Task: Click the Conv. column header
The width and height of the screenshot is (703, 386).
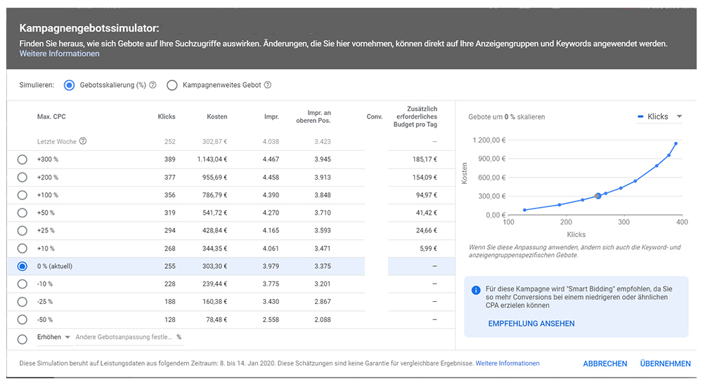Action: [375, 117]
